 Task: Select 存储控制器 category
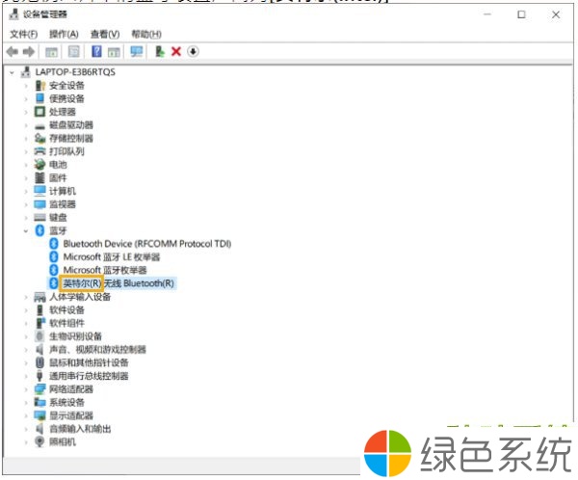pos(71,139)
